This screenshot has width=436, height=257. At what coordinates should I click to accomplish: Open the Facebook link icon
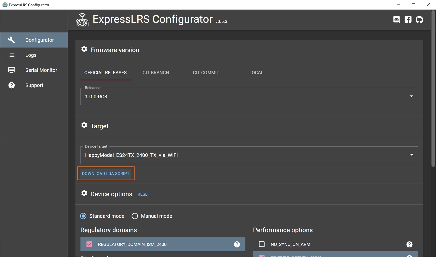[408, 20]
